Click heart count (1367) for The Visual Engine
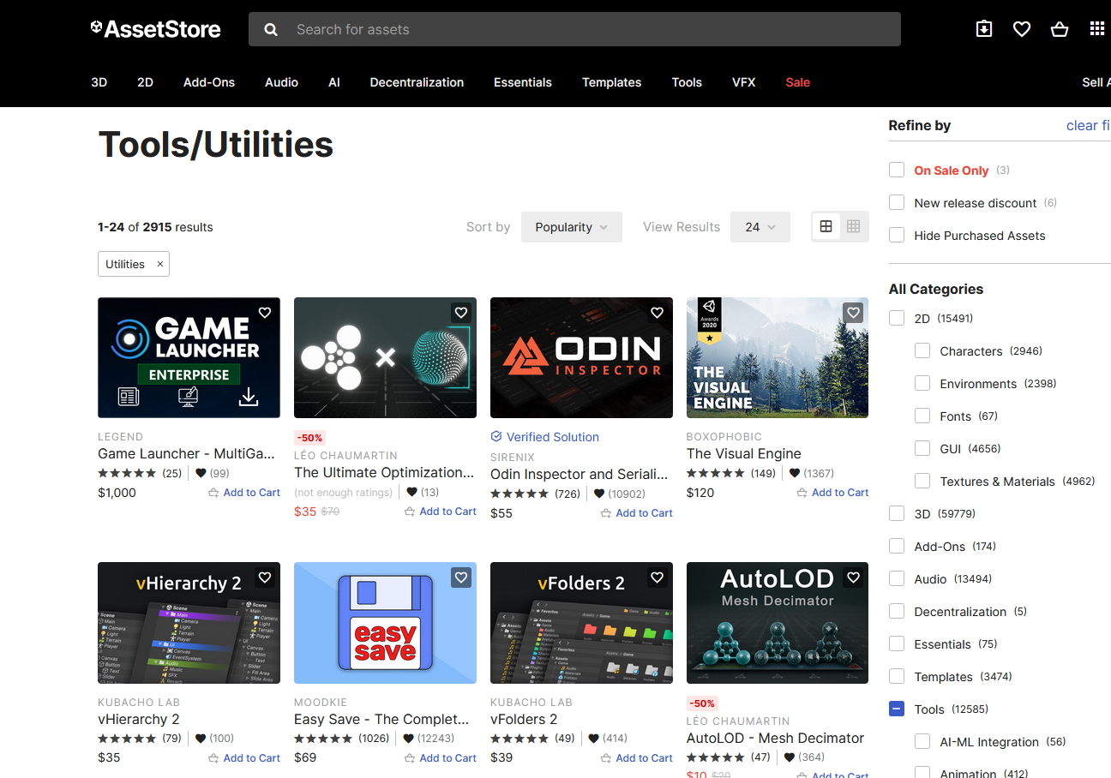Screen dimensions: 1111x778 tap(811, 473)
